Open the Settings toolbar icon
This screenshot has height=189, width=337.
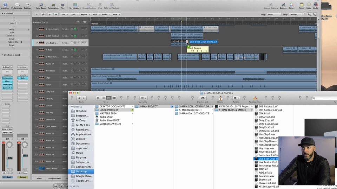pos(27,5)
